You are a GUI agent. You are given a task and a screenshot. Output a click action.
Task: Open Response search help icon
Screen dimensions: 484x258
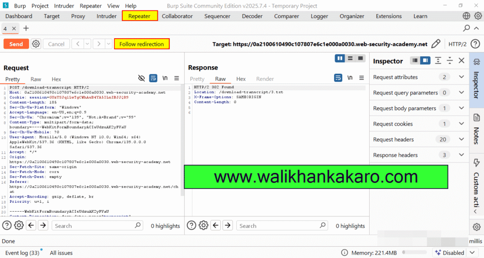coord(191,225)
